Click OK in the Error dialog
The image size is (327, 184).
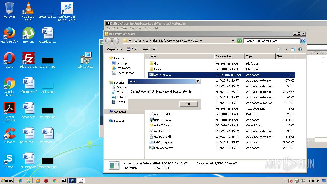[189, 104]
